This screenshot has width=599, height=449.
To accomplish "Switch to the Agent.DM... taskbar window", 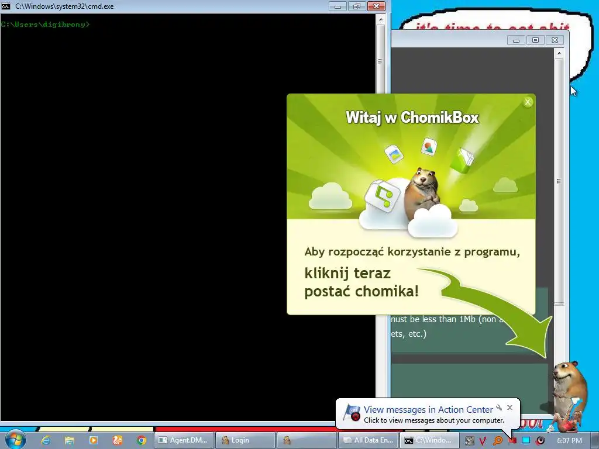I will tap(184, 440).
